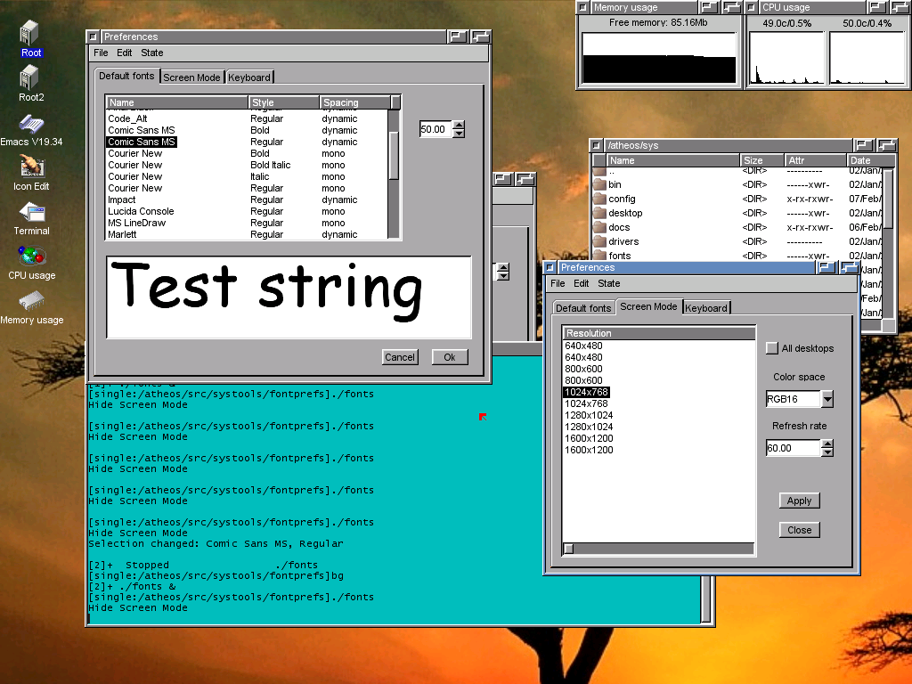Enable the All desktops checkbox
The width and height of the screenshot is (912, 684).
click(772, 348)
